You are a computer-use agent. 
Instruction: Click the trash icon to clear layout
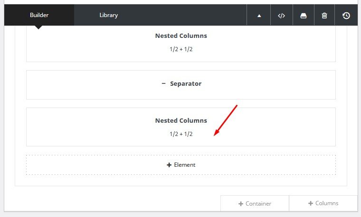click(324, 16)
